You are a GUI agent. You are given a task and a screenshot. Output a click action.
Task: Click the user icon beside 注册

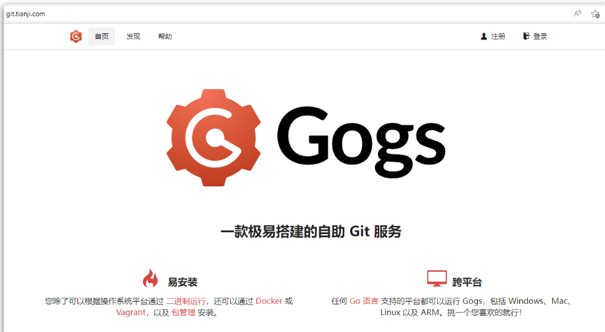(x=484, y=36)
